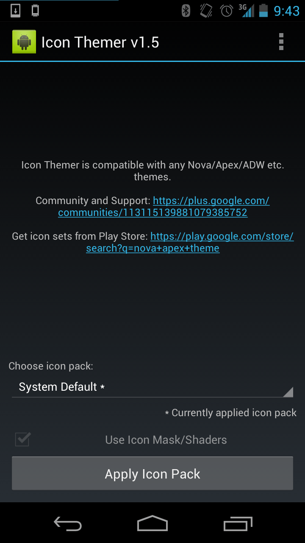Tap the phone notification icon in status bar

click(36, 11)
